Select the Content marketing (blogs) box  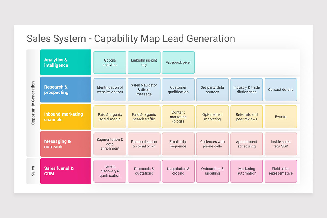click(x=178, y=117)
